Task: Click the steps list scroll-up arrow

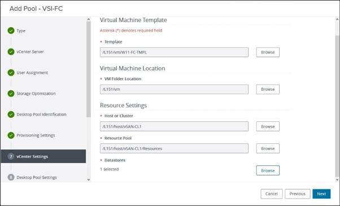Action: (89, 20)
